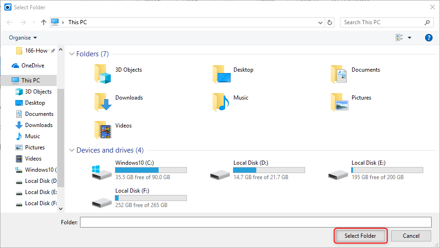Select the Local Disk (F:) drive icon
440x248 pixels.
click(x=102, y=202)
